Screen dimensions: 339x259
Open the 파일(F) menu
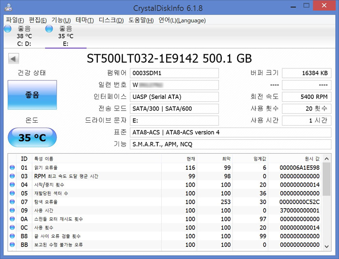coord(15,20)
